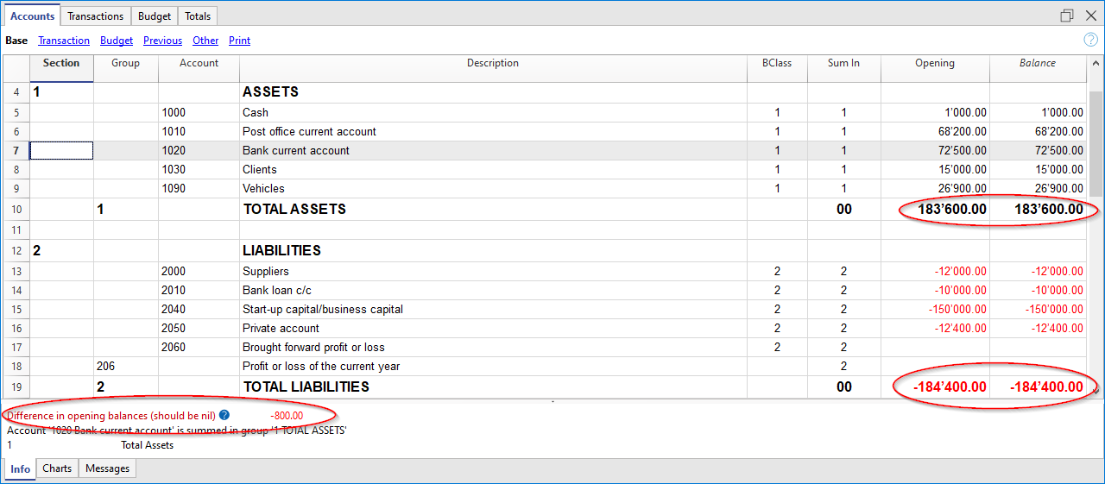Show the Charts panel tab

tap(57, 468)
